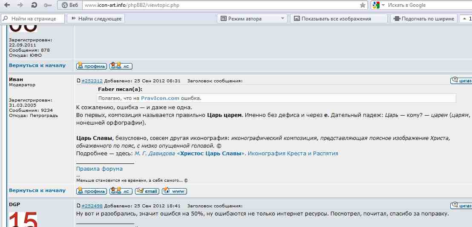Open ЛС button under first post
Image resolution: width=472 pixels, height=227 pixels.
pyautogui.click(x=121, y=66)
